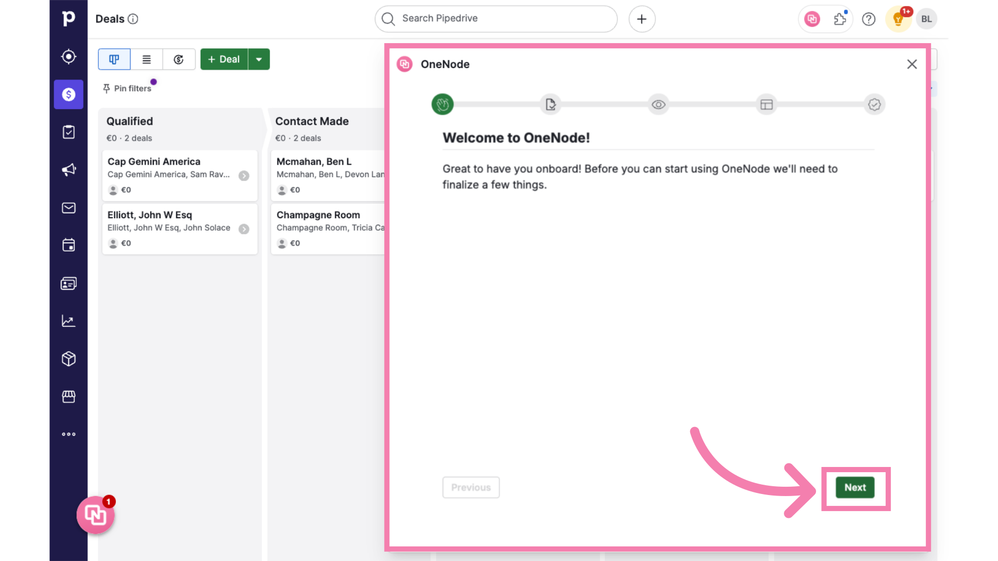The height and width of the screenshot is (561, 998).
Task: Open the apps puzzle icon in top bar
Action: pos(840,19)
